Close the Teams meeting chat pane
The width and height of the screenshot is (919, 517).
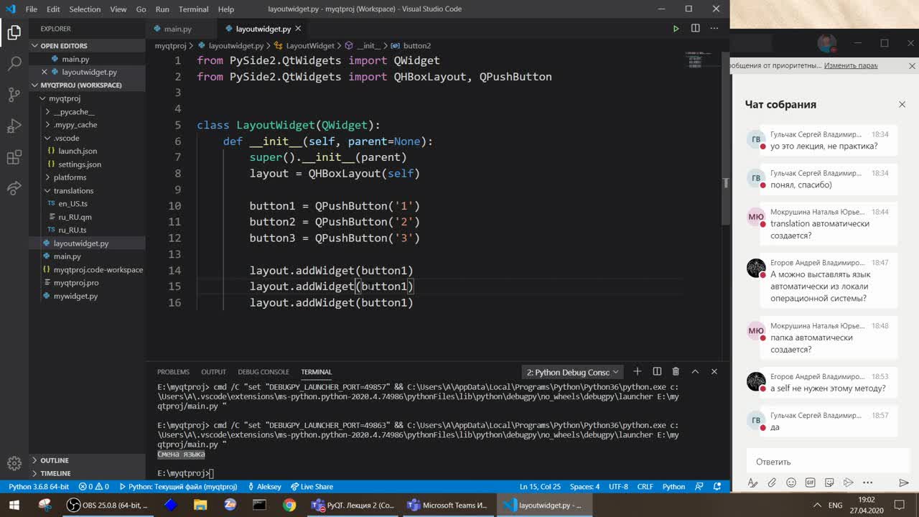click(x=902, y=104)
